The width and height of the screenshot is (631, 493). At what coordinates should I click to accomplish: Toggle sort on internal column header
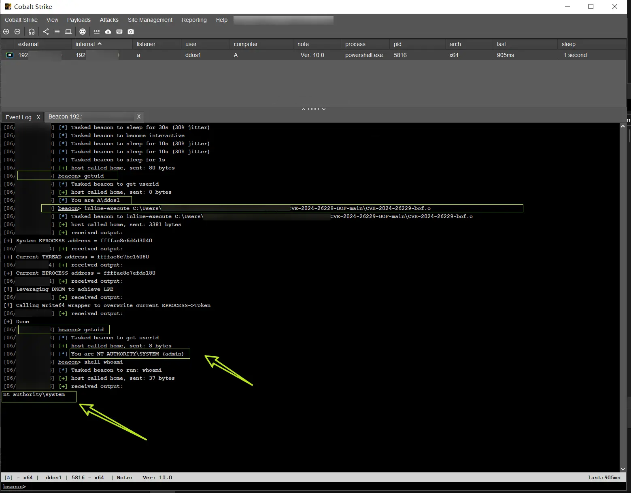pyautogui.click(x=102, y=44)
